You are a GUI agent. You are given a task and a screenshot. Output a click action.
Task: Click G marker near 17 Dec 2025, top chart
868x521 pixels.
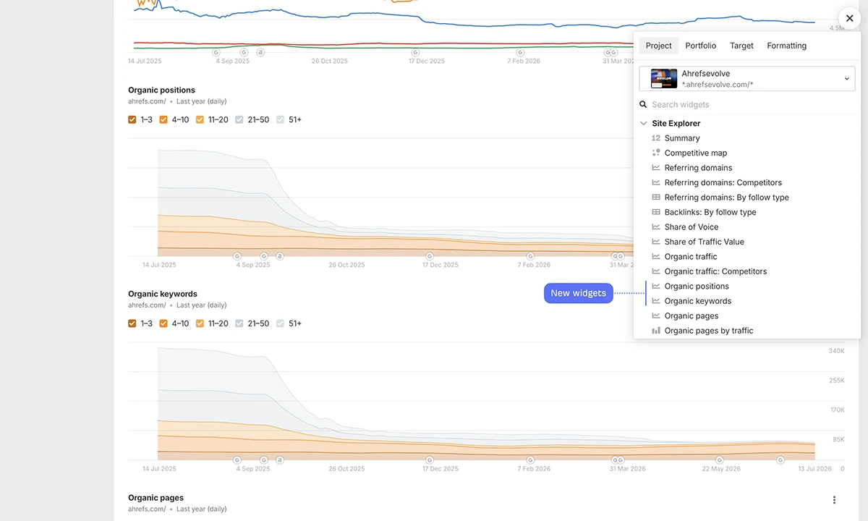pyautogui.click(x=415, y=52)
